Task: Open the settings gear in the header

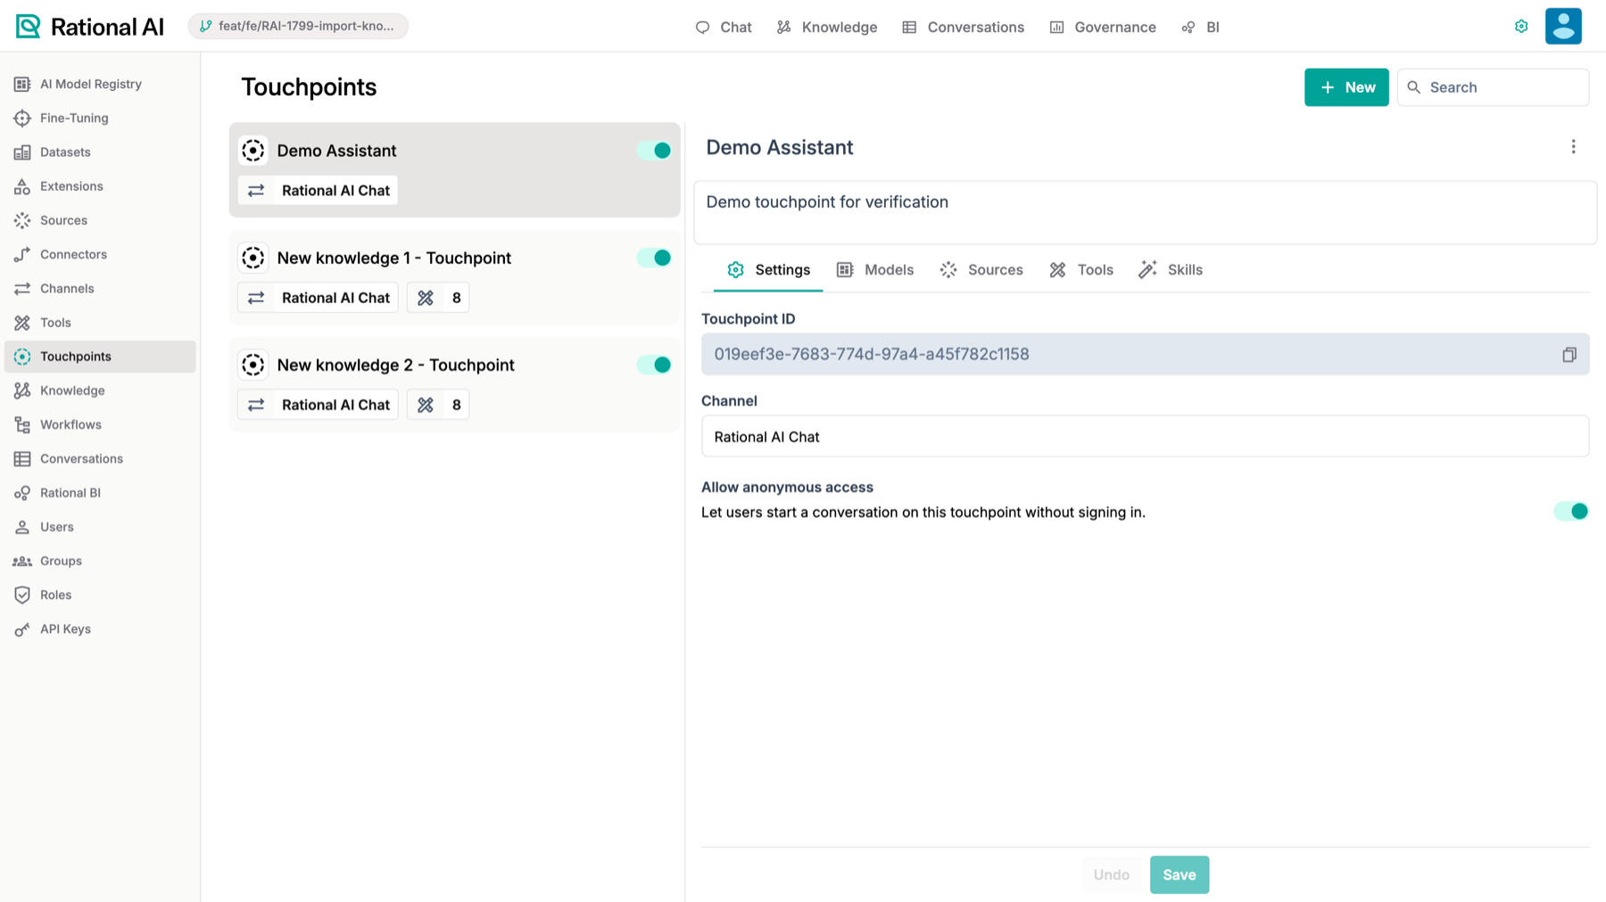Action: tap(1521, 27)
